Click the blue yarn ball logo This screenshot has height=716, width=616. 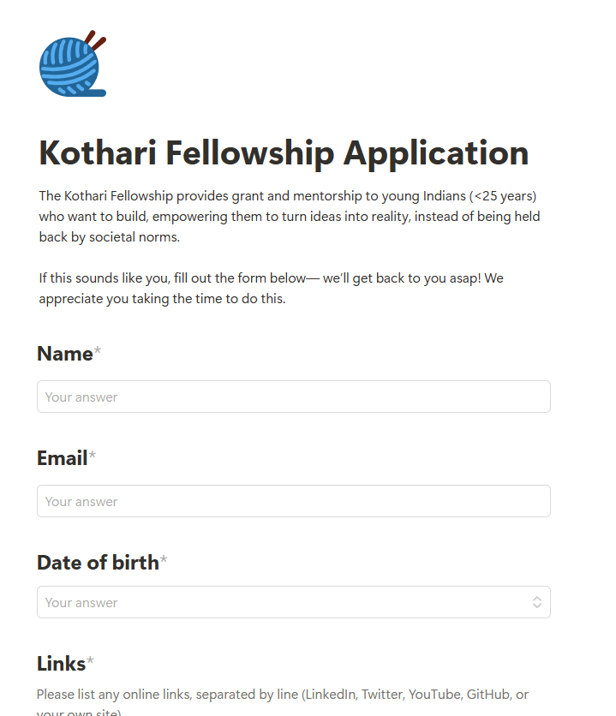(67, 69)
